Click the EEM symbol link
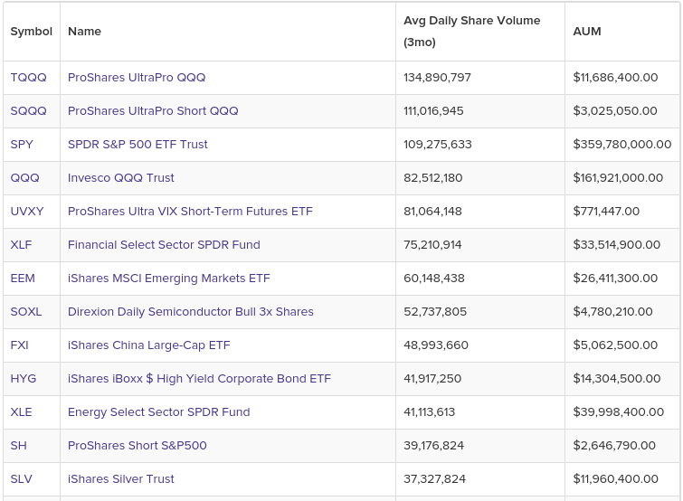683x501 pixels. click(23, 279)
